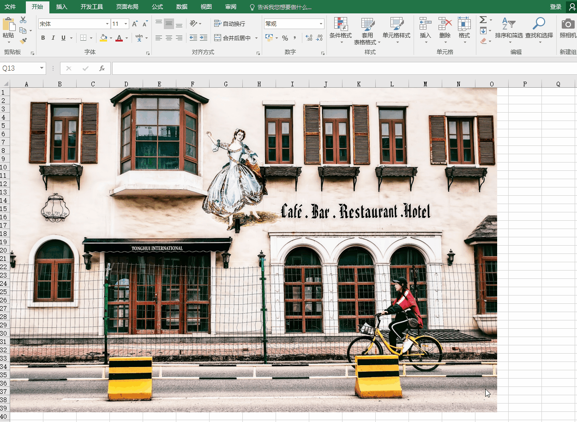Image resolution: width=577 pixels, height=422 pixels.
Task: Toggle Italic formatting
Action: click(x=53, y=38)
